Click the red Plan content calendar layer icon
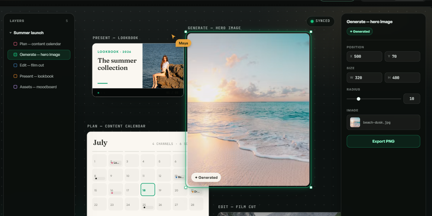Image resolution: width=432 pixels, height=216 pixels. coord(16,44)
